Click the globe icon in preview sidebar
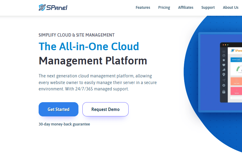This screenshot has height=156, width=242. pyautogui.click(x=224, y=55)
